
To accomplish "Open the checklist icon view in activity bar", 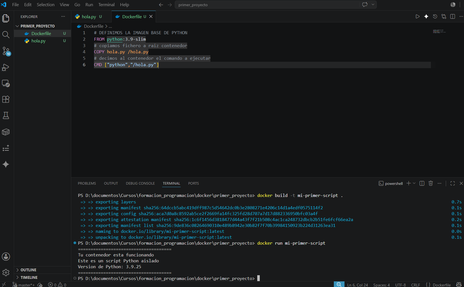I will point(6,148).
